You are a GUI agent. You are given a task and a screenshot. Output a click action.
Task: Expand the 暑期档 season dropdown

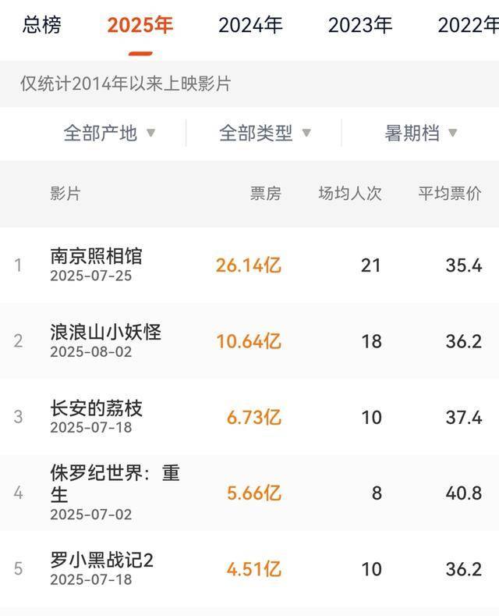click(421, 134)
